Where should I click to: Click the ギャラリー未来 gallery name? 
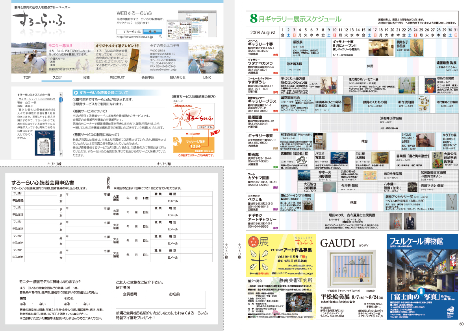click(260, 136)
